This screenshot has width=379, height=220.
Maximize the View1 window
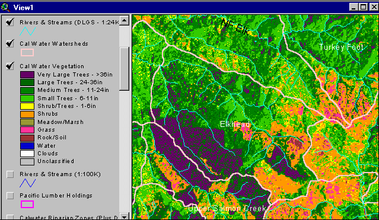coord(364,7)
